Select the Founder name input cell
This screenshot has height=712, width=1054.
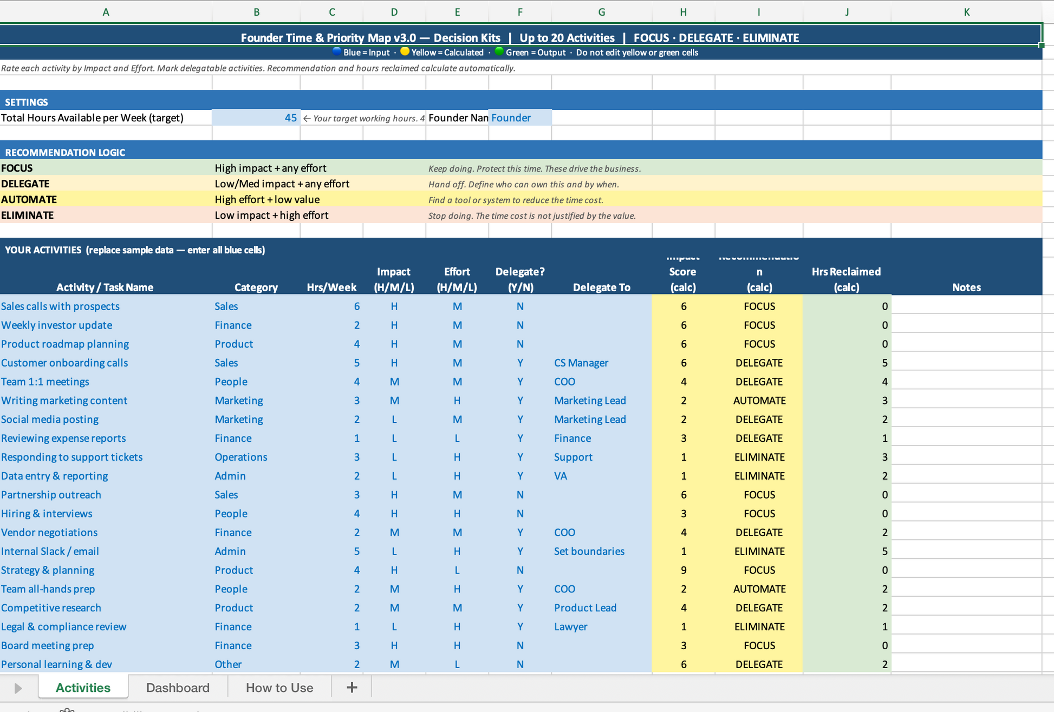coord(519,117)
